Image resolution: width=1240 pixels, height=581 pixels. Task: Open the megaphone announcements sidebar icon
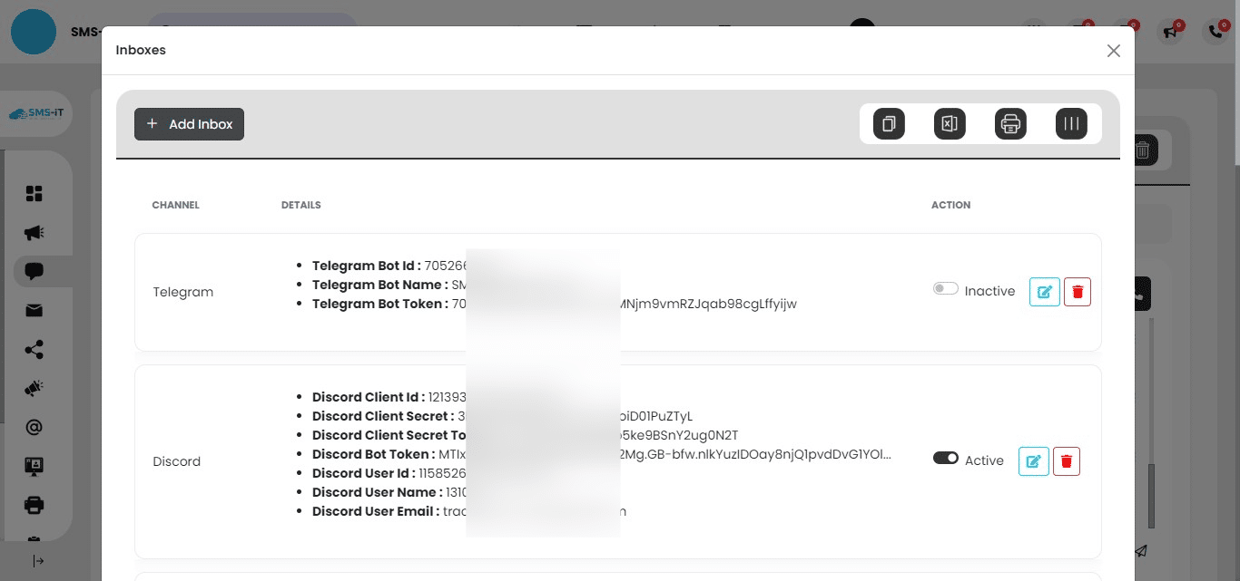tap(34, 232)
